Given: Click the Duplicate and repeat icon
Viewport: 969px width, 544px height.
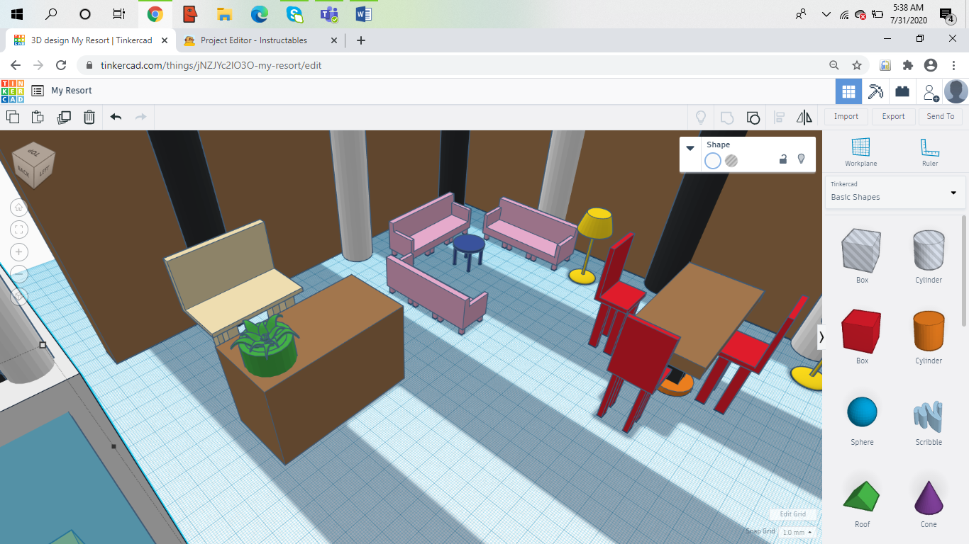Looking at the screenshot, I should (64, 117).
